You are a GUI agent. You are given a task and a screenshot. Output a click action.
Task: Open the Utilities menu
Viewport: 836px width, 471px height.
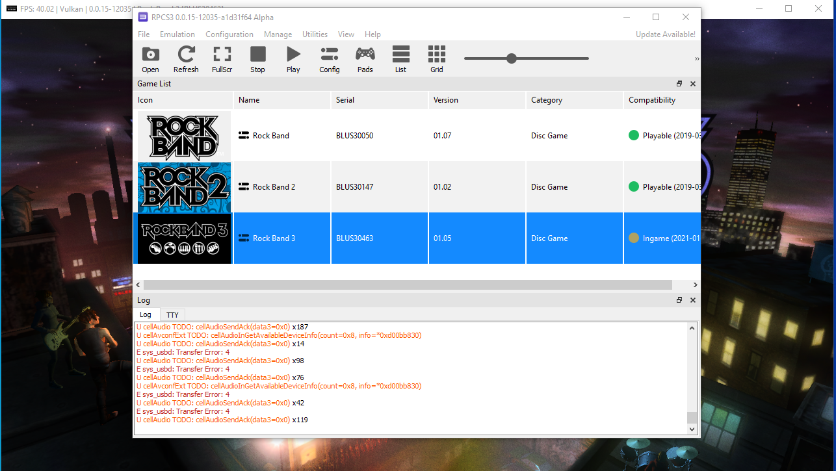point(315,34)
